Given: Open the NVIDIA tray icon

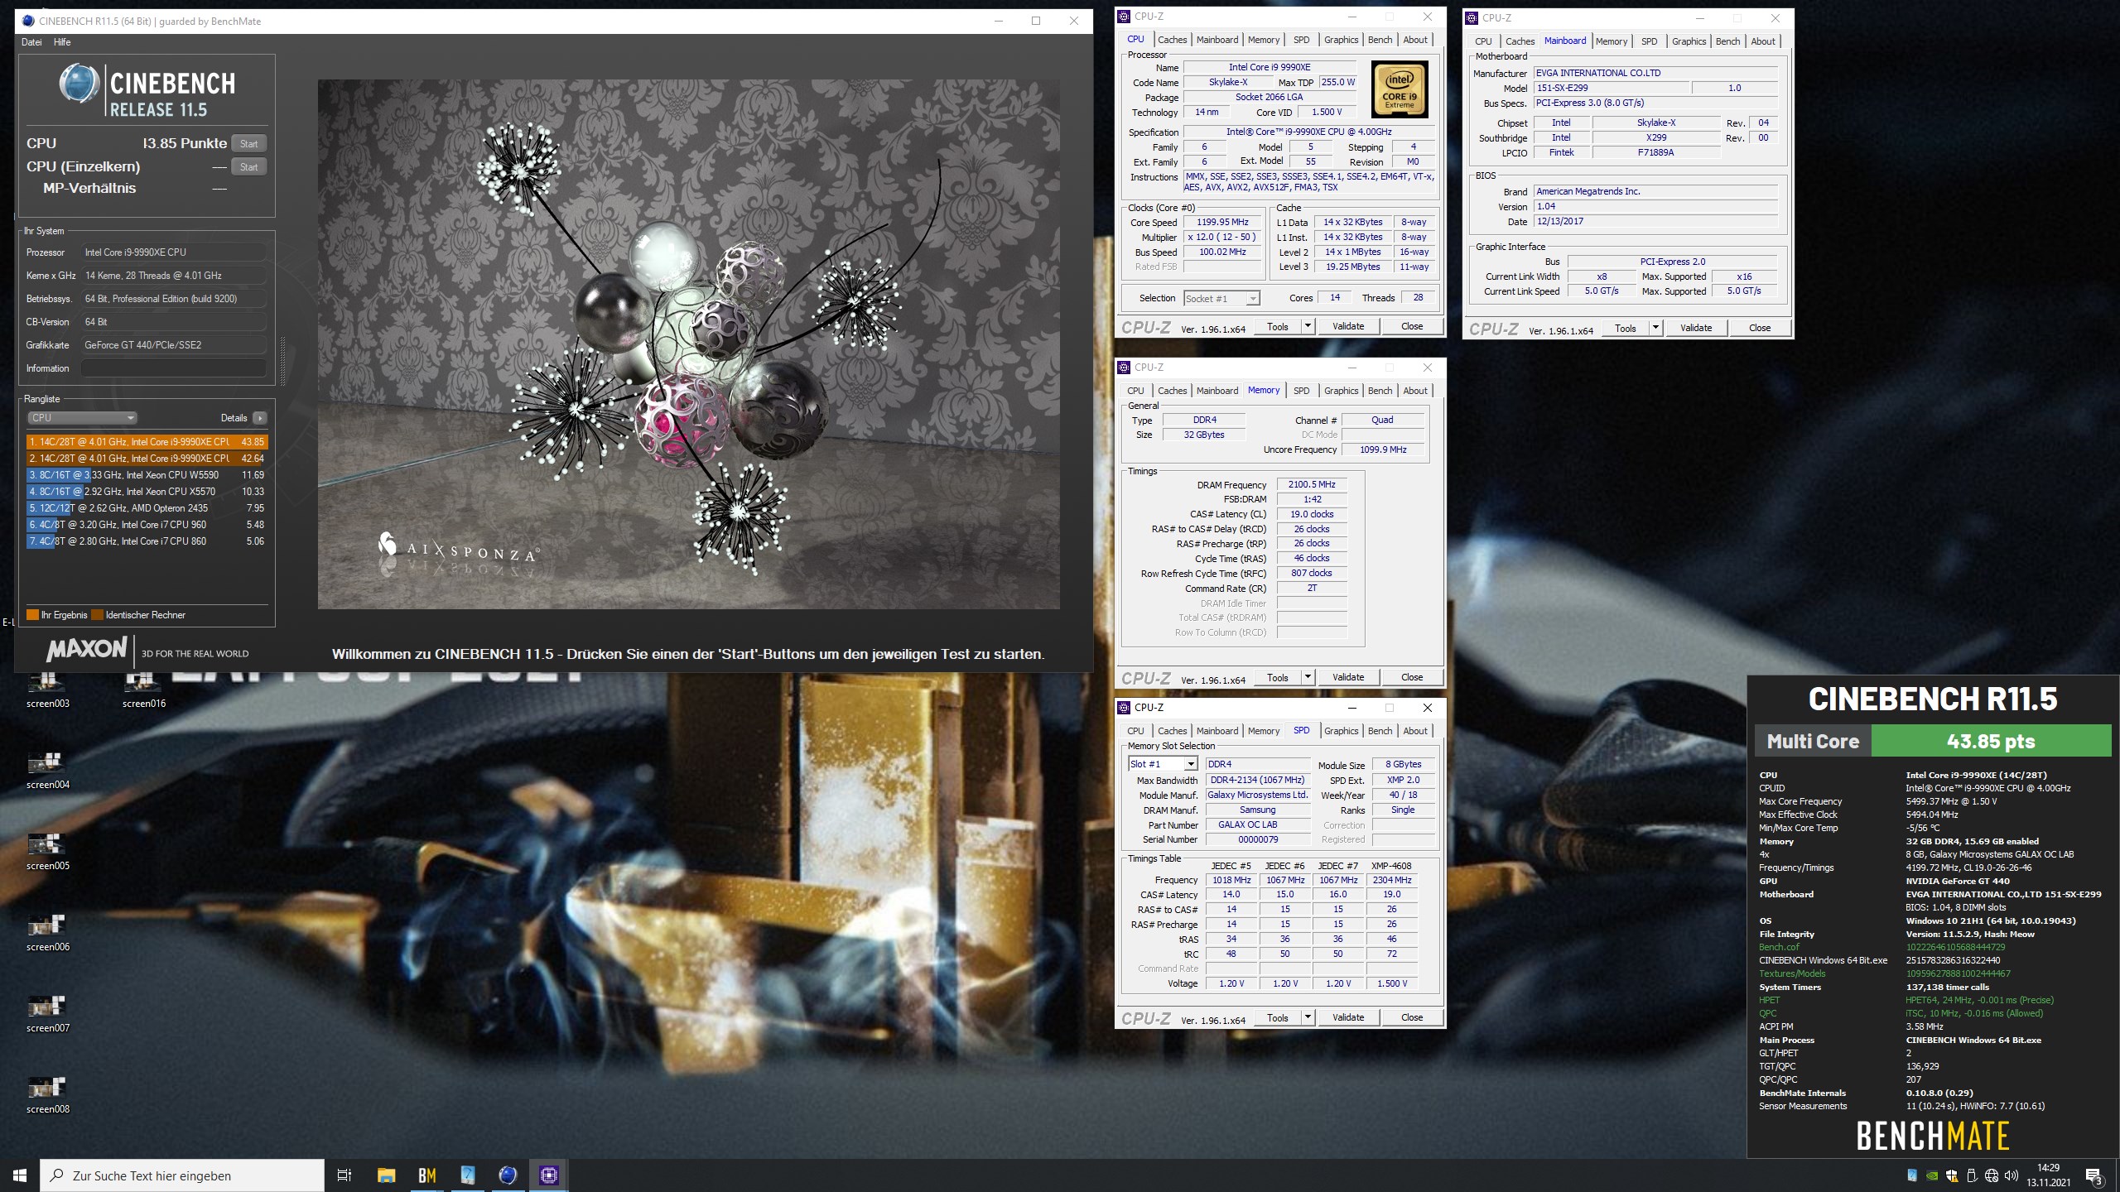Looking at the screenshot, I should coord(1932,1175).
